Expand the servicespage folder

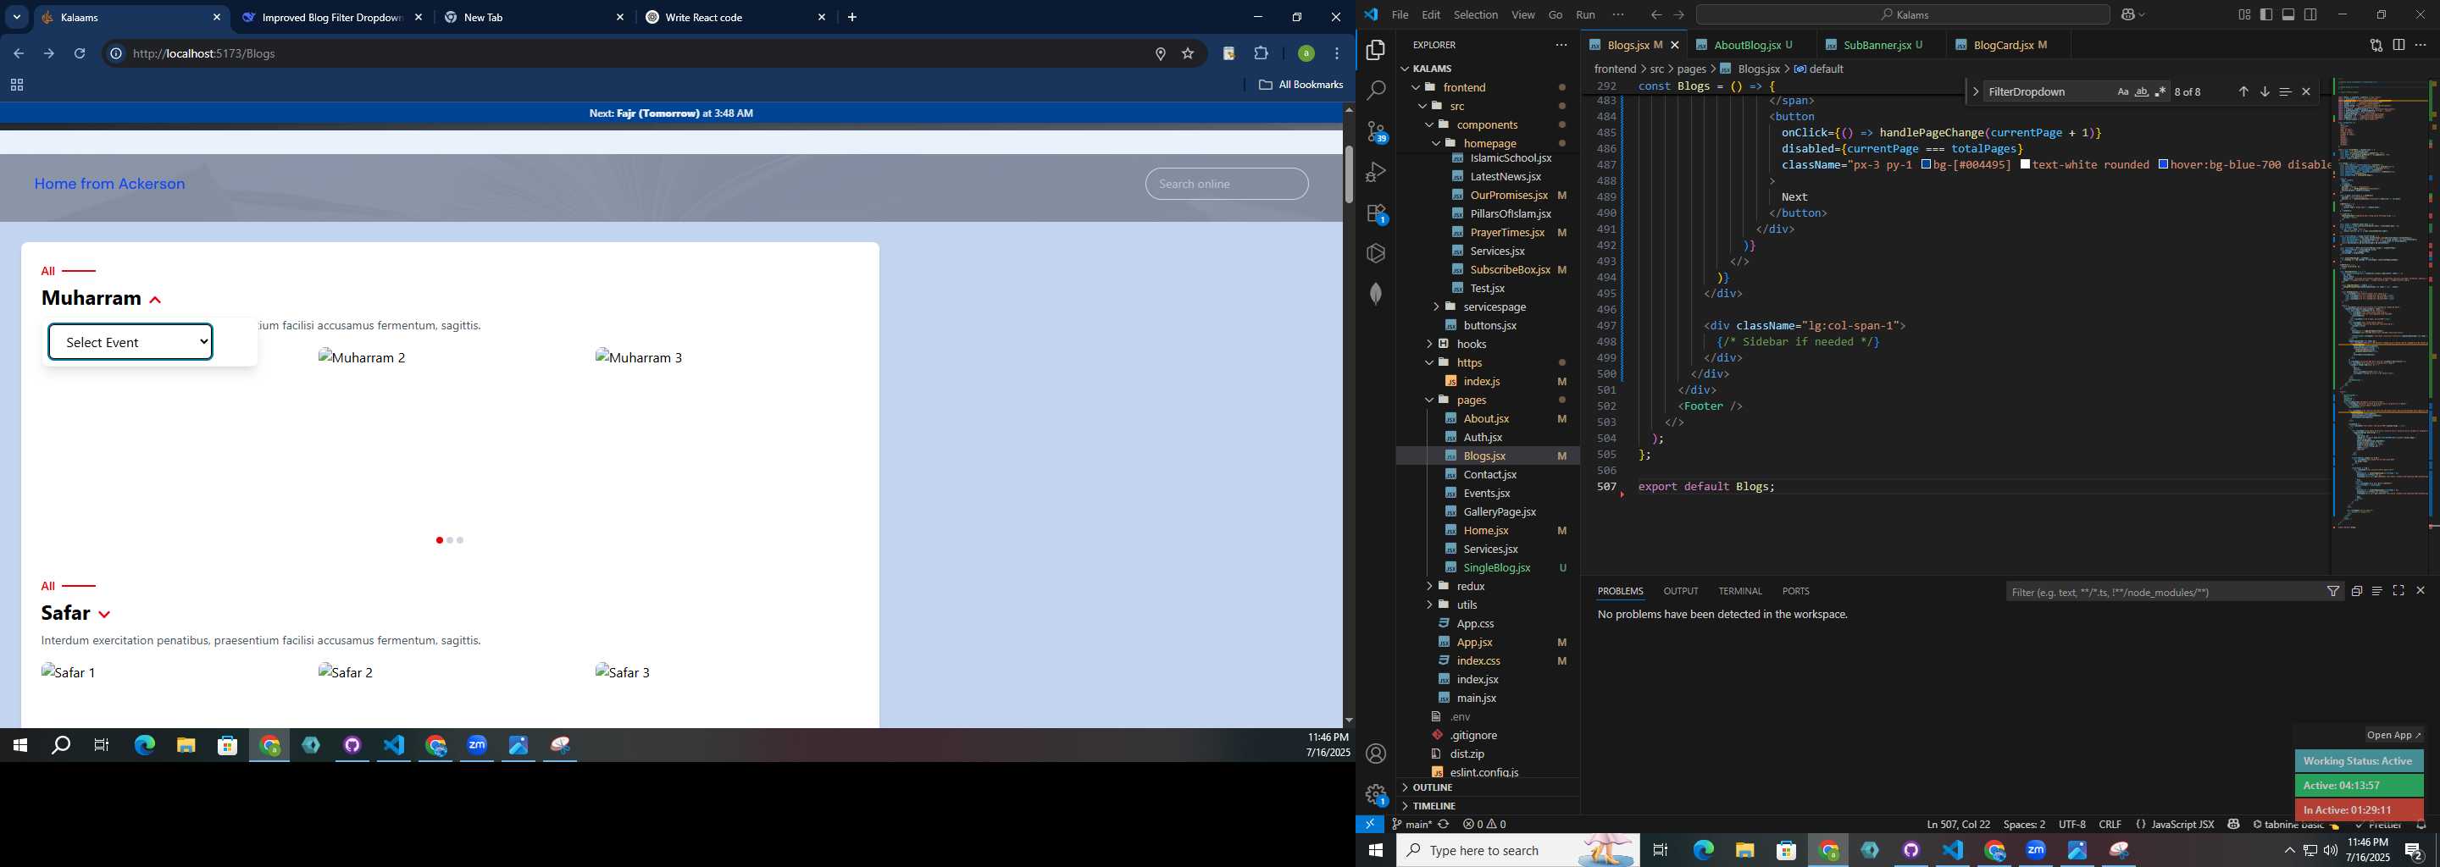point(1494,306)
